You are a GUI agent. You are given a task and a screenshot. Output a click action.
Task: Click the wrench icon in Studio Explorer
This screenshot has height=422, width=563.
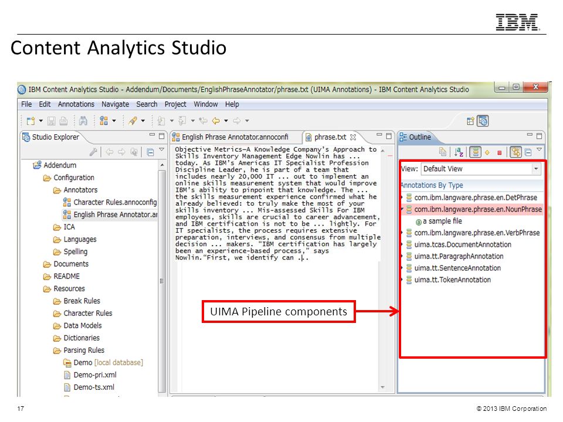93,152
